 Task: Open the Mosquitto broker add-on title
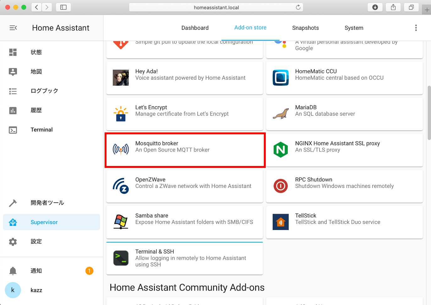tap(157, 143)
